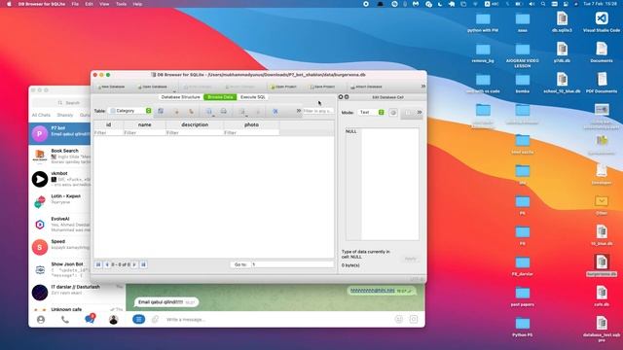Click the db.sqlite3 file on desktop
Viewport: 623px width, 350px height.
click(x=562, y=22)
